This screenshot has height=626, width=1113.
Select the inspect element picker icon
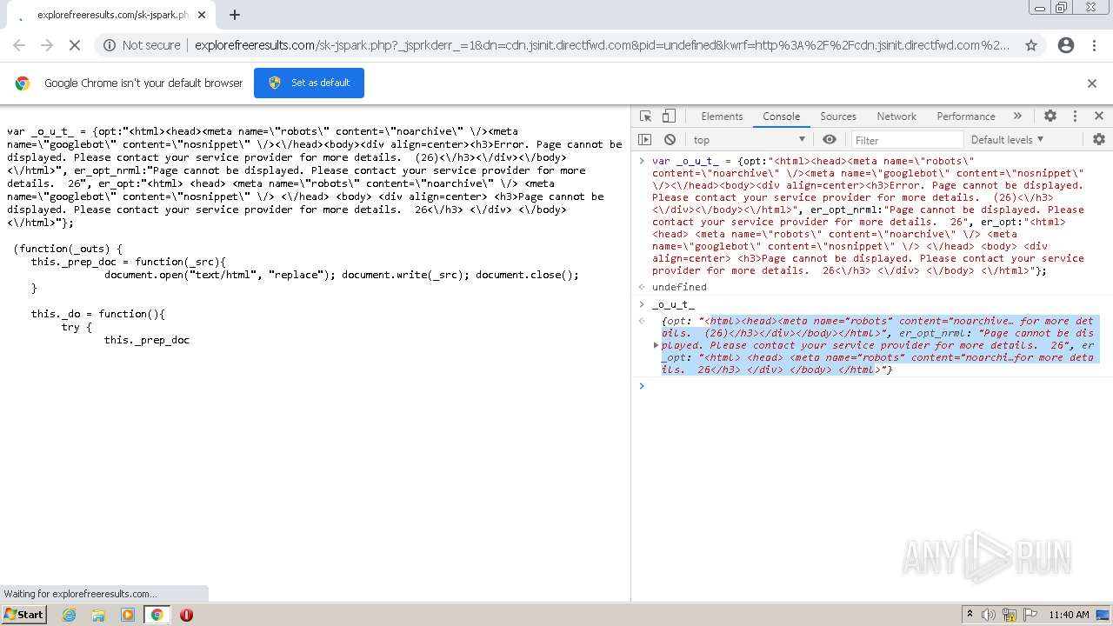pyautogui.click(x=645, y=116)
